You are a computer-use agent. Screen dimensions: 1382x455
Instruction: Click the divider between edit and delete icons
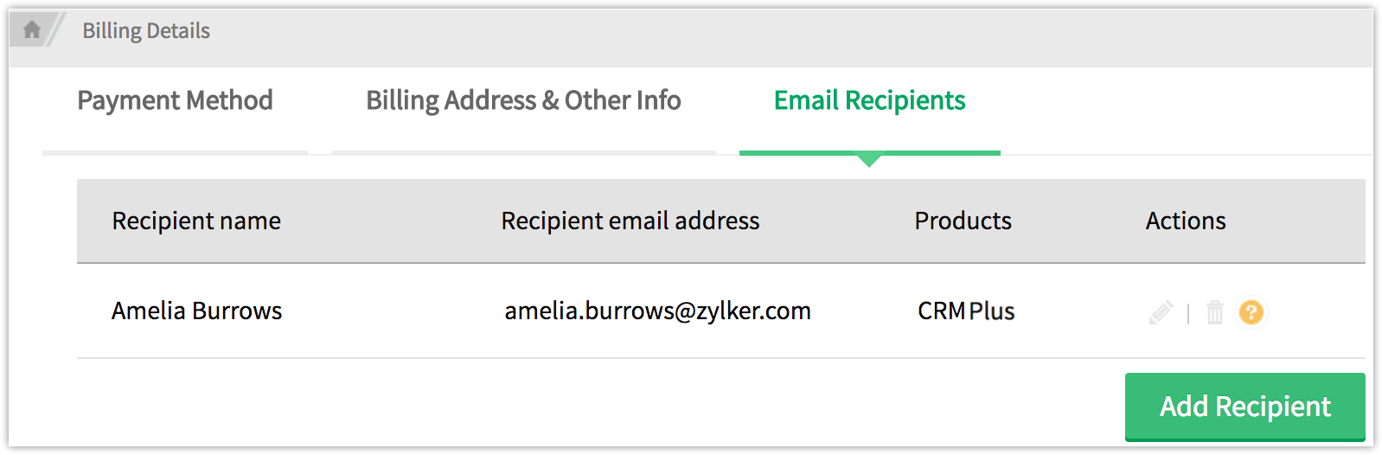[1188, 313]
